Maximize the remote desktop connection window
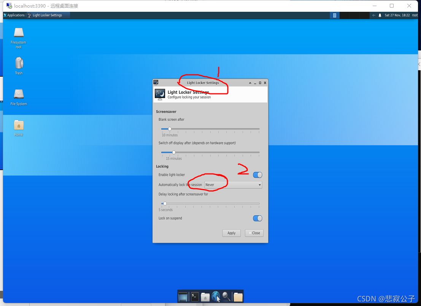The height and width of the screenshot is (306, 421). tap(392, 6)
